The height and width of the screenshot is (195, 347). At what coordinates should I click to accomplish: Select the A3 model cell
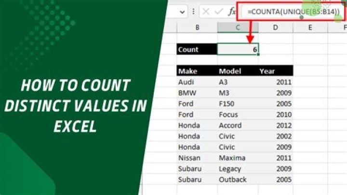coord(238,82)
